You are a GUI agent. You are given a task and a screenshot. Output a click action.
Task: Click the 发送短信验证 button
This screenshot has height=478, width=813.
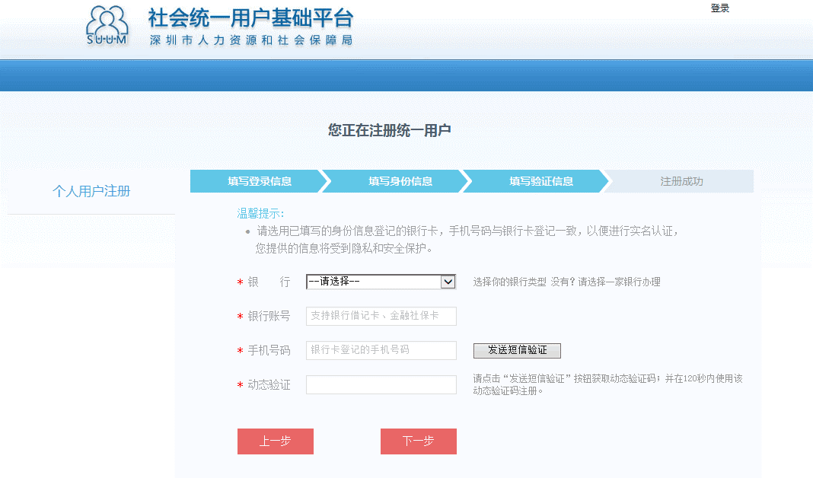click(x=515, y=350)
